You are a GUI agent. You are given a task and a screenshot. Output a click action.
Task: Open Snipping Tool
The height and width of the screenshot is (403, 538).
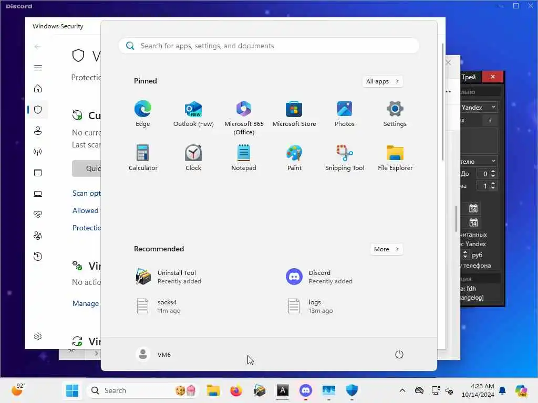click(x=345, y=157)
